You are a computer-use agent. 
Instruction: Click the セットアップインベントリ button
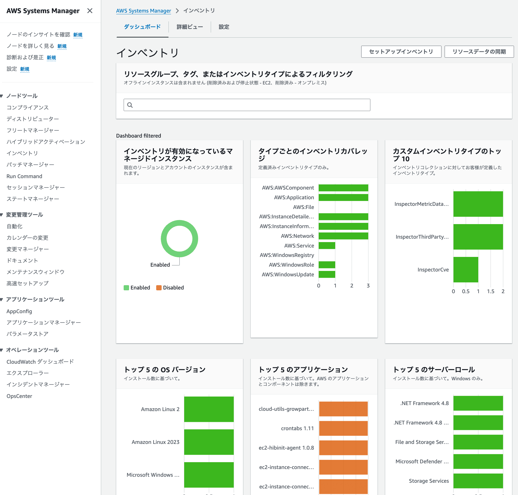point(401,52)
